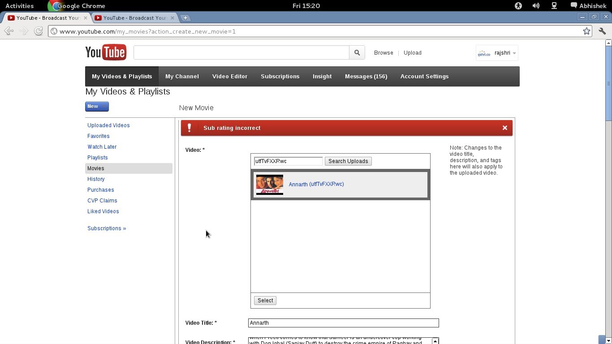Open Activities overview
612x344 pixels.
pos(19,6)
